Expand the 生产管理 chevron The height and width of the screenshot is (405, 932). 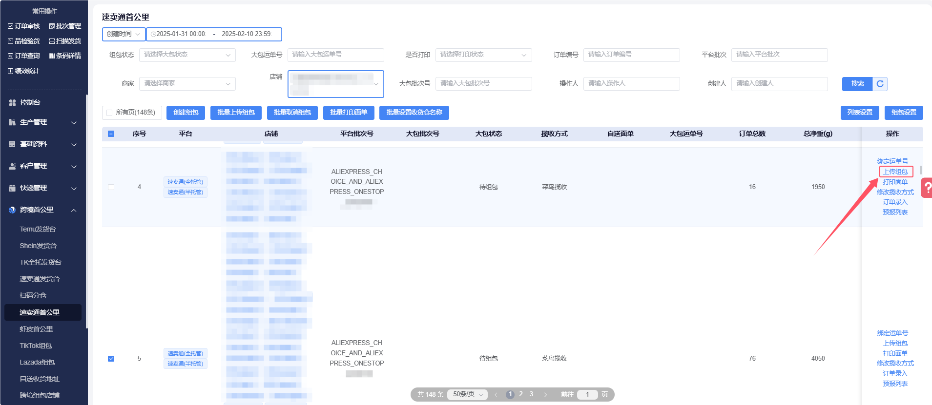pyautogui.click(x=74, y=123)
